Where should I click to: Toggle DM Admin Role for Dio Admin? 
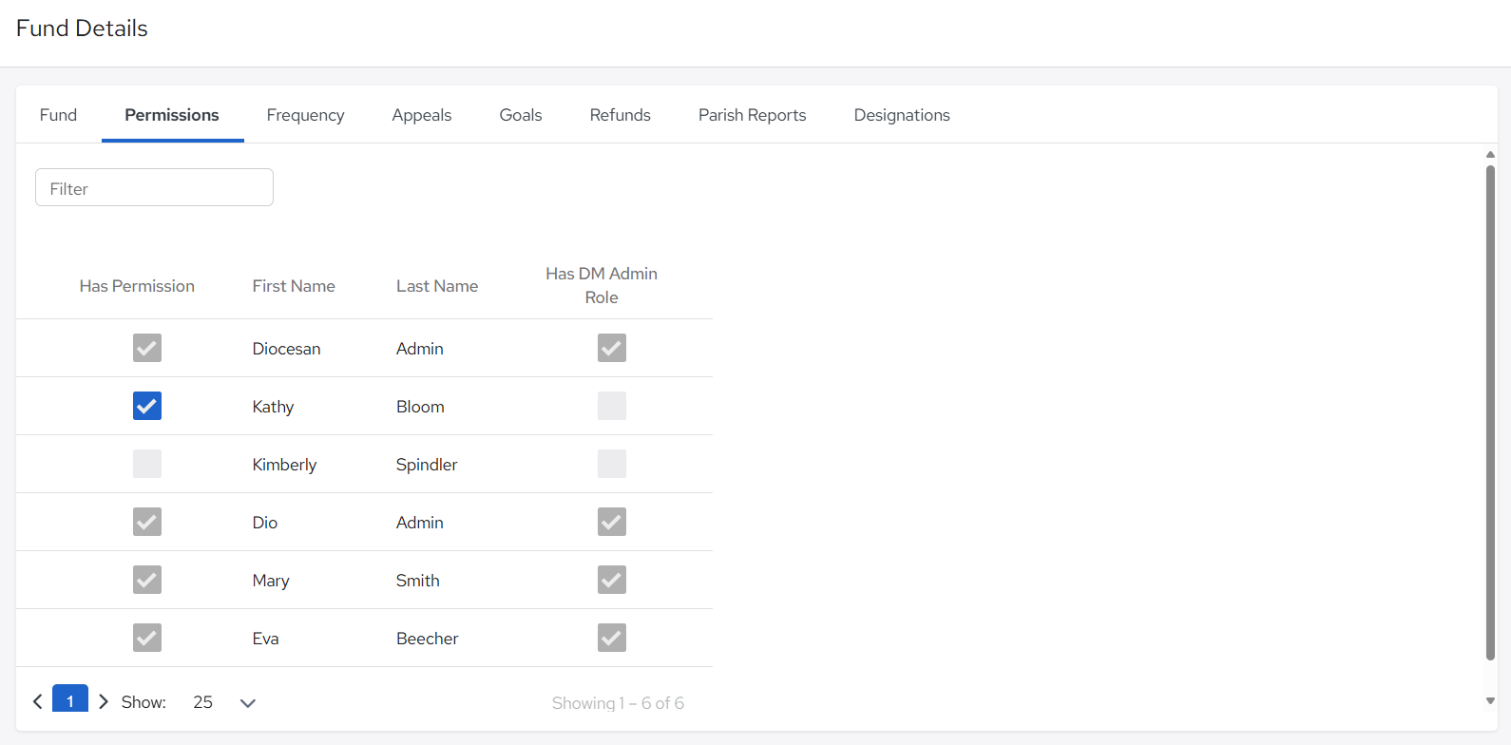(x=612, y=522)
